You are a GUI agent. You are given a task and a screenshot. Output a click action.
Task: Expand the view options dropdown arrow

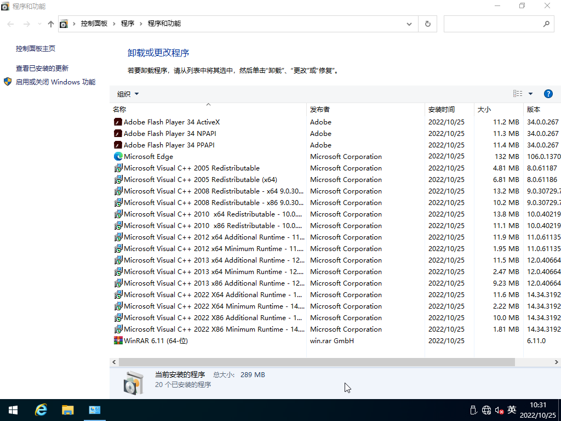(530, 94)
